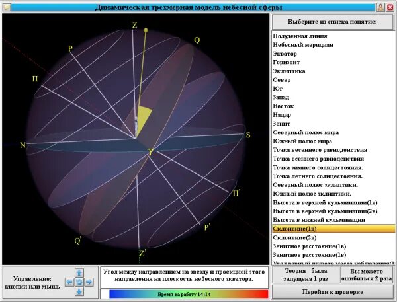Rotate the model right with the right arrow
This screenshot has width=397, height=302.
pyautogui.click(x=89, y=282)
